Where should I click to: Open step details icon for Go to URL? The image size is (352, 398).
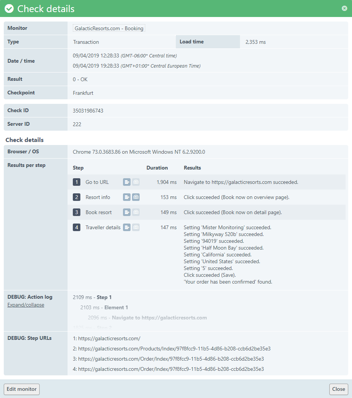click(x=127, y=182)
